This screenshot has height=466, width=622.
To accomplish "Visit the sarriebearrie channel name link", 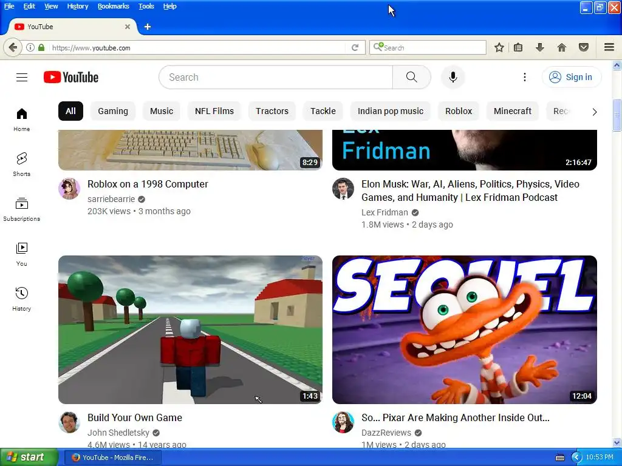I will (111, 199).
